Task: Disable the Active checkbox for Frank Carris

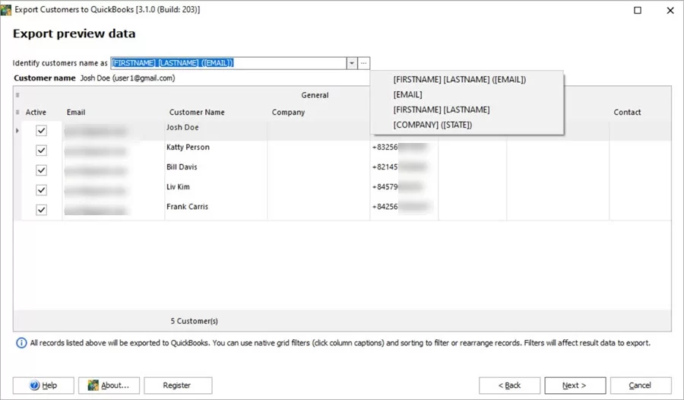Action: point(42,210)
